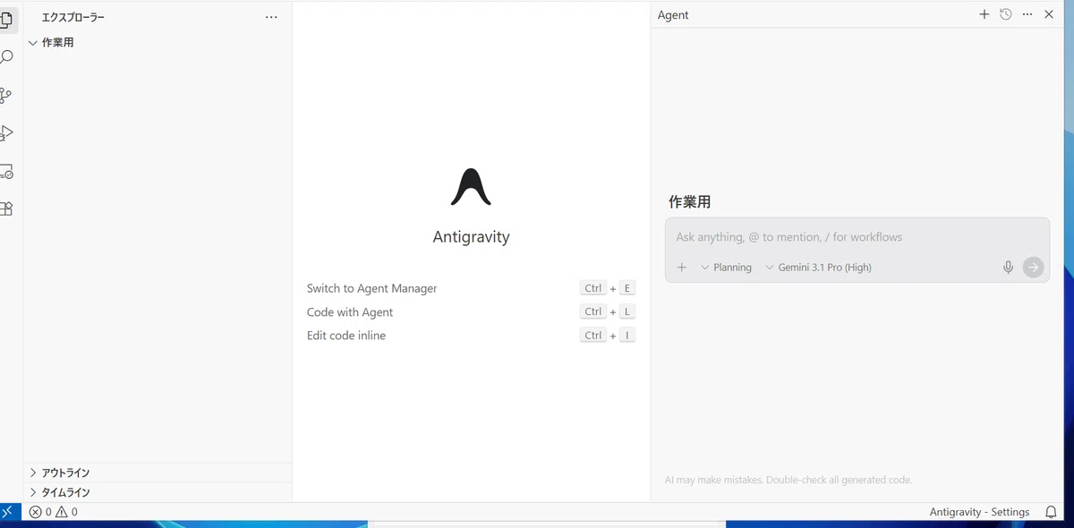Open Agent conversation history icon
Viewport: 1074px width, 528px height.
[x=1005, y=14]
